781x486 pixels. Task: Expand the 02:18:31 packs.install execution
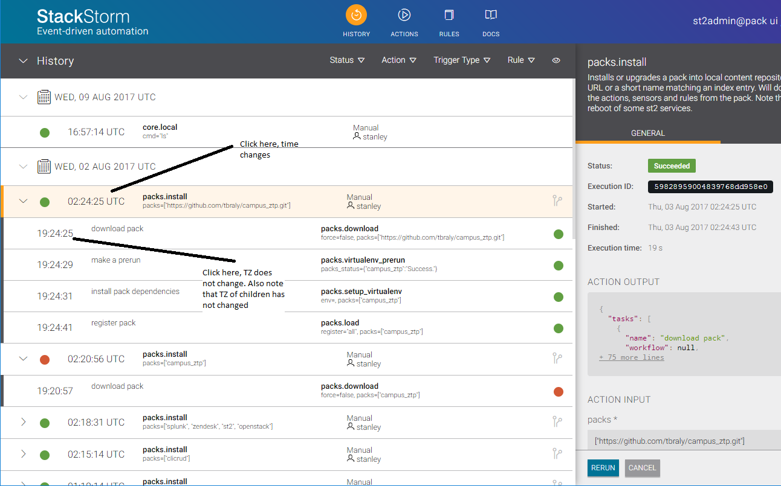point(23,422)
